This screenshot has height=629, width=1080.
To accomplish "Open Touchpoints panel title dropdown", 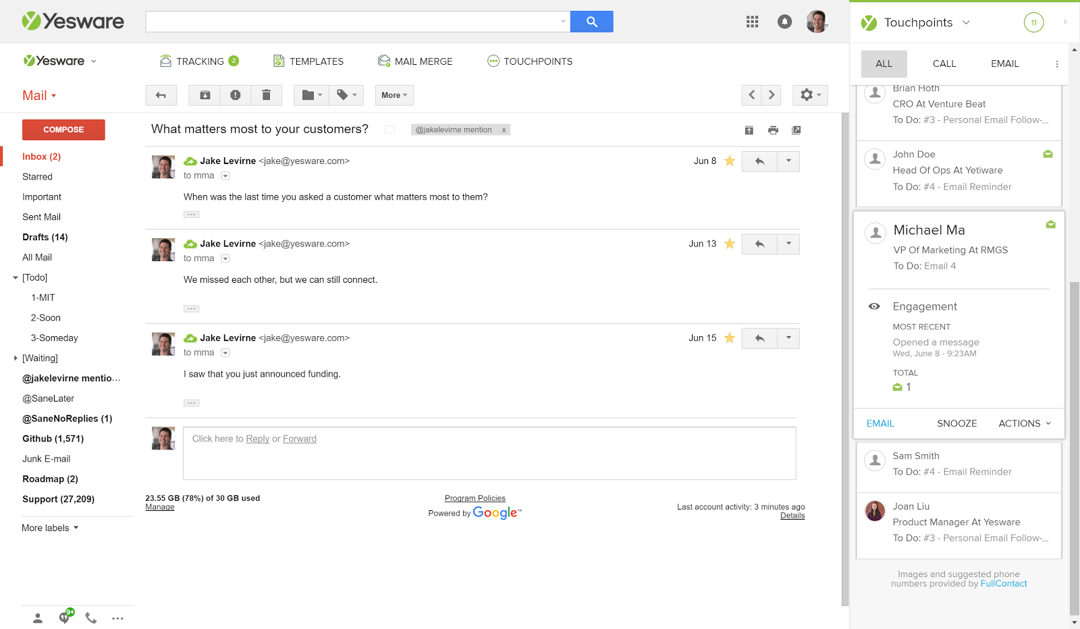I will point(927,22).
